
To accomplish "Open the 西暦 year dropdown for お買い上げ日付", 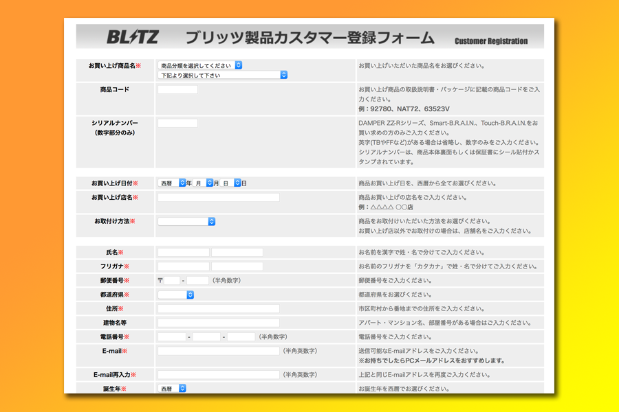I will point(172,183).
